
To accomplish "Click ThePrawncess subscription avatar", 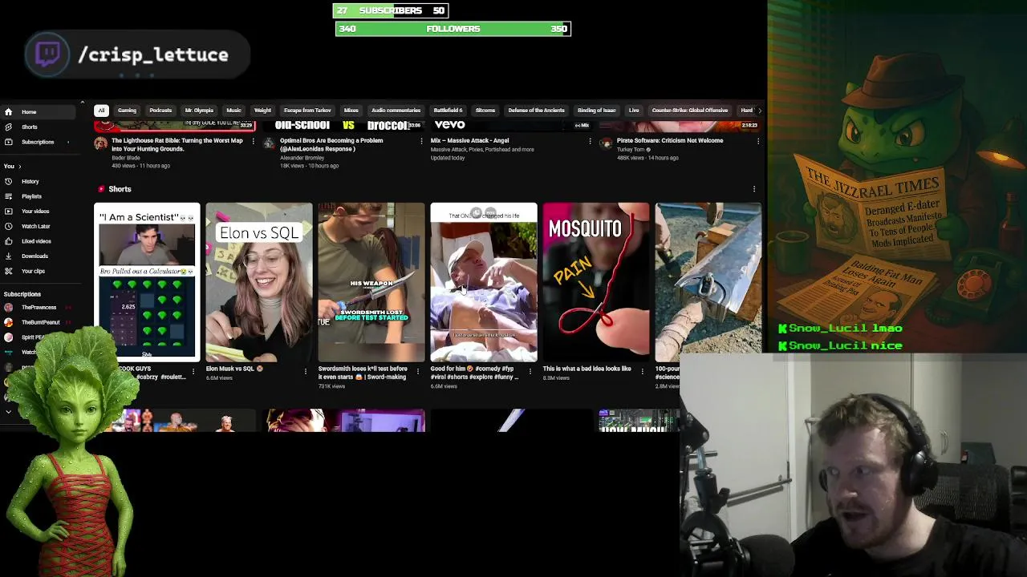I will point(8,308).
